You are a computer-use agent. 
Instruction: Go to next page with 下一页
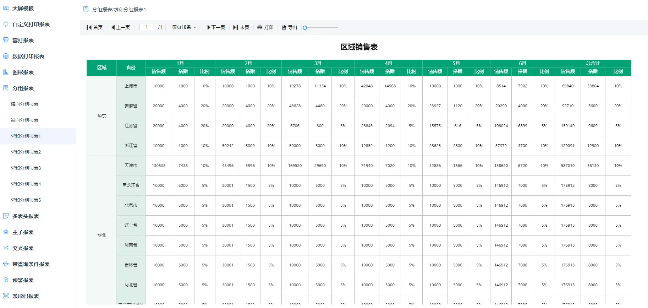point(216,27)
